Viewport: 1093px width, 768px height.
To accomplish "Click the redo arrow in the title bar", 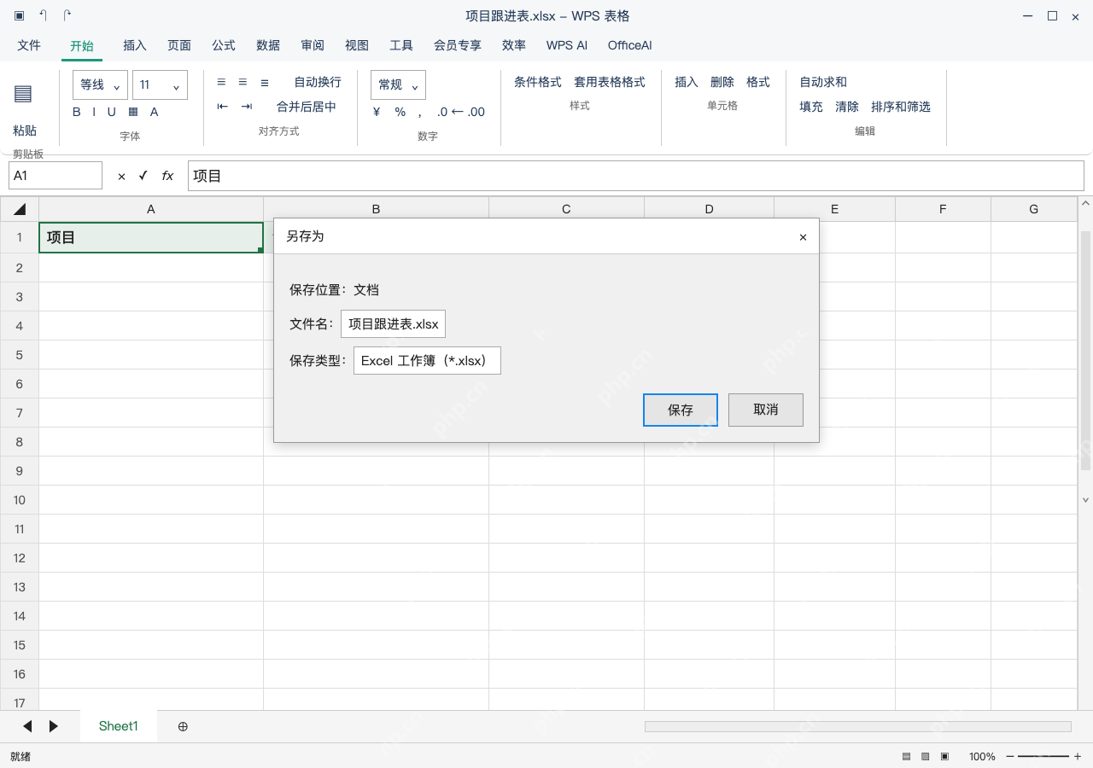I will (x=67, y=15).
